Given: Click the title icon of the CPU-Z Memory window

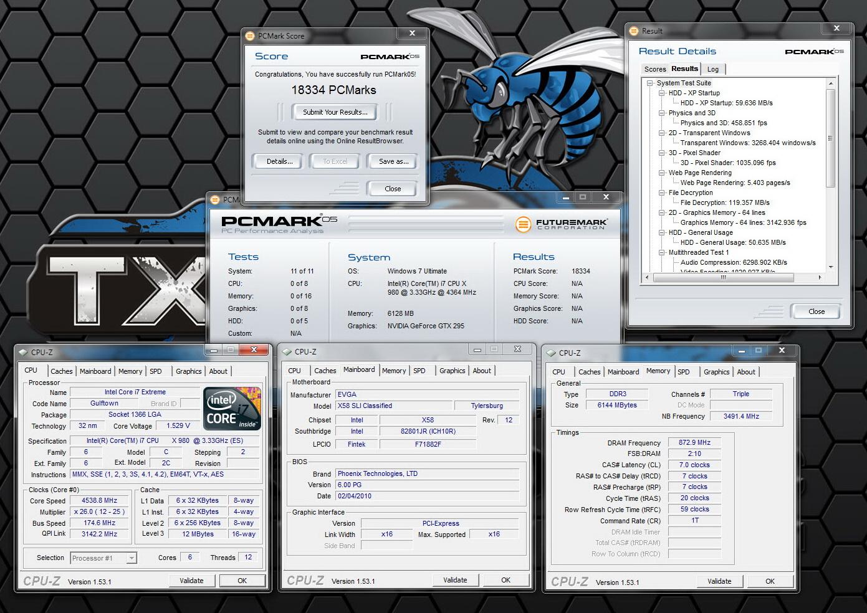Looking at the screenshot, I should (551, 353).
